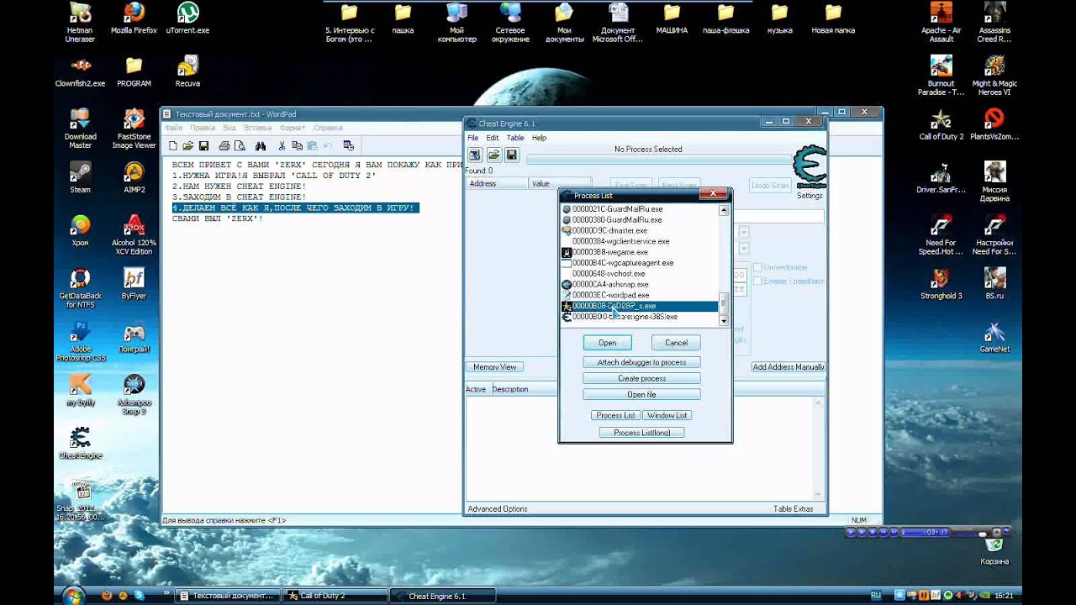The image size is (1076, 605).
Task: Click the Memory View button
Action: 495,367
